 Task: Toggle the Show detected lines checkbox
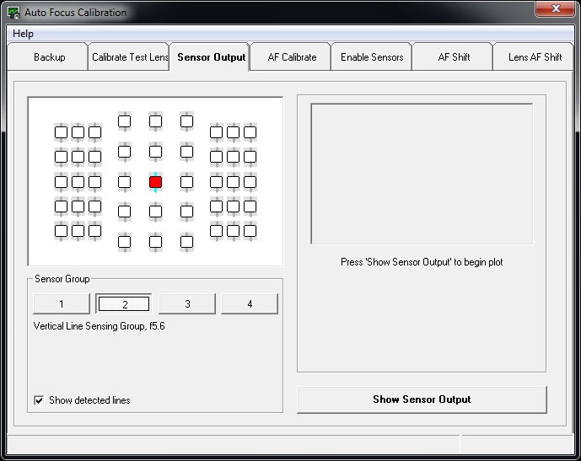coord(39,400)
